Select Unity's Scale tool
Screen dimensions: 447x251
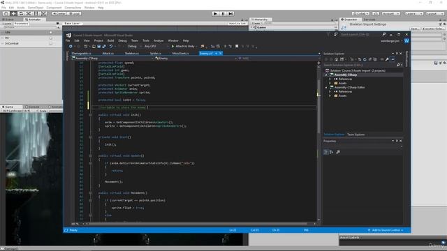pyautogui.click(x=29, y=14)
